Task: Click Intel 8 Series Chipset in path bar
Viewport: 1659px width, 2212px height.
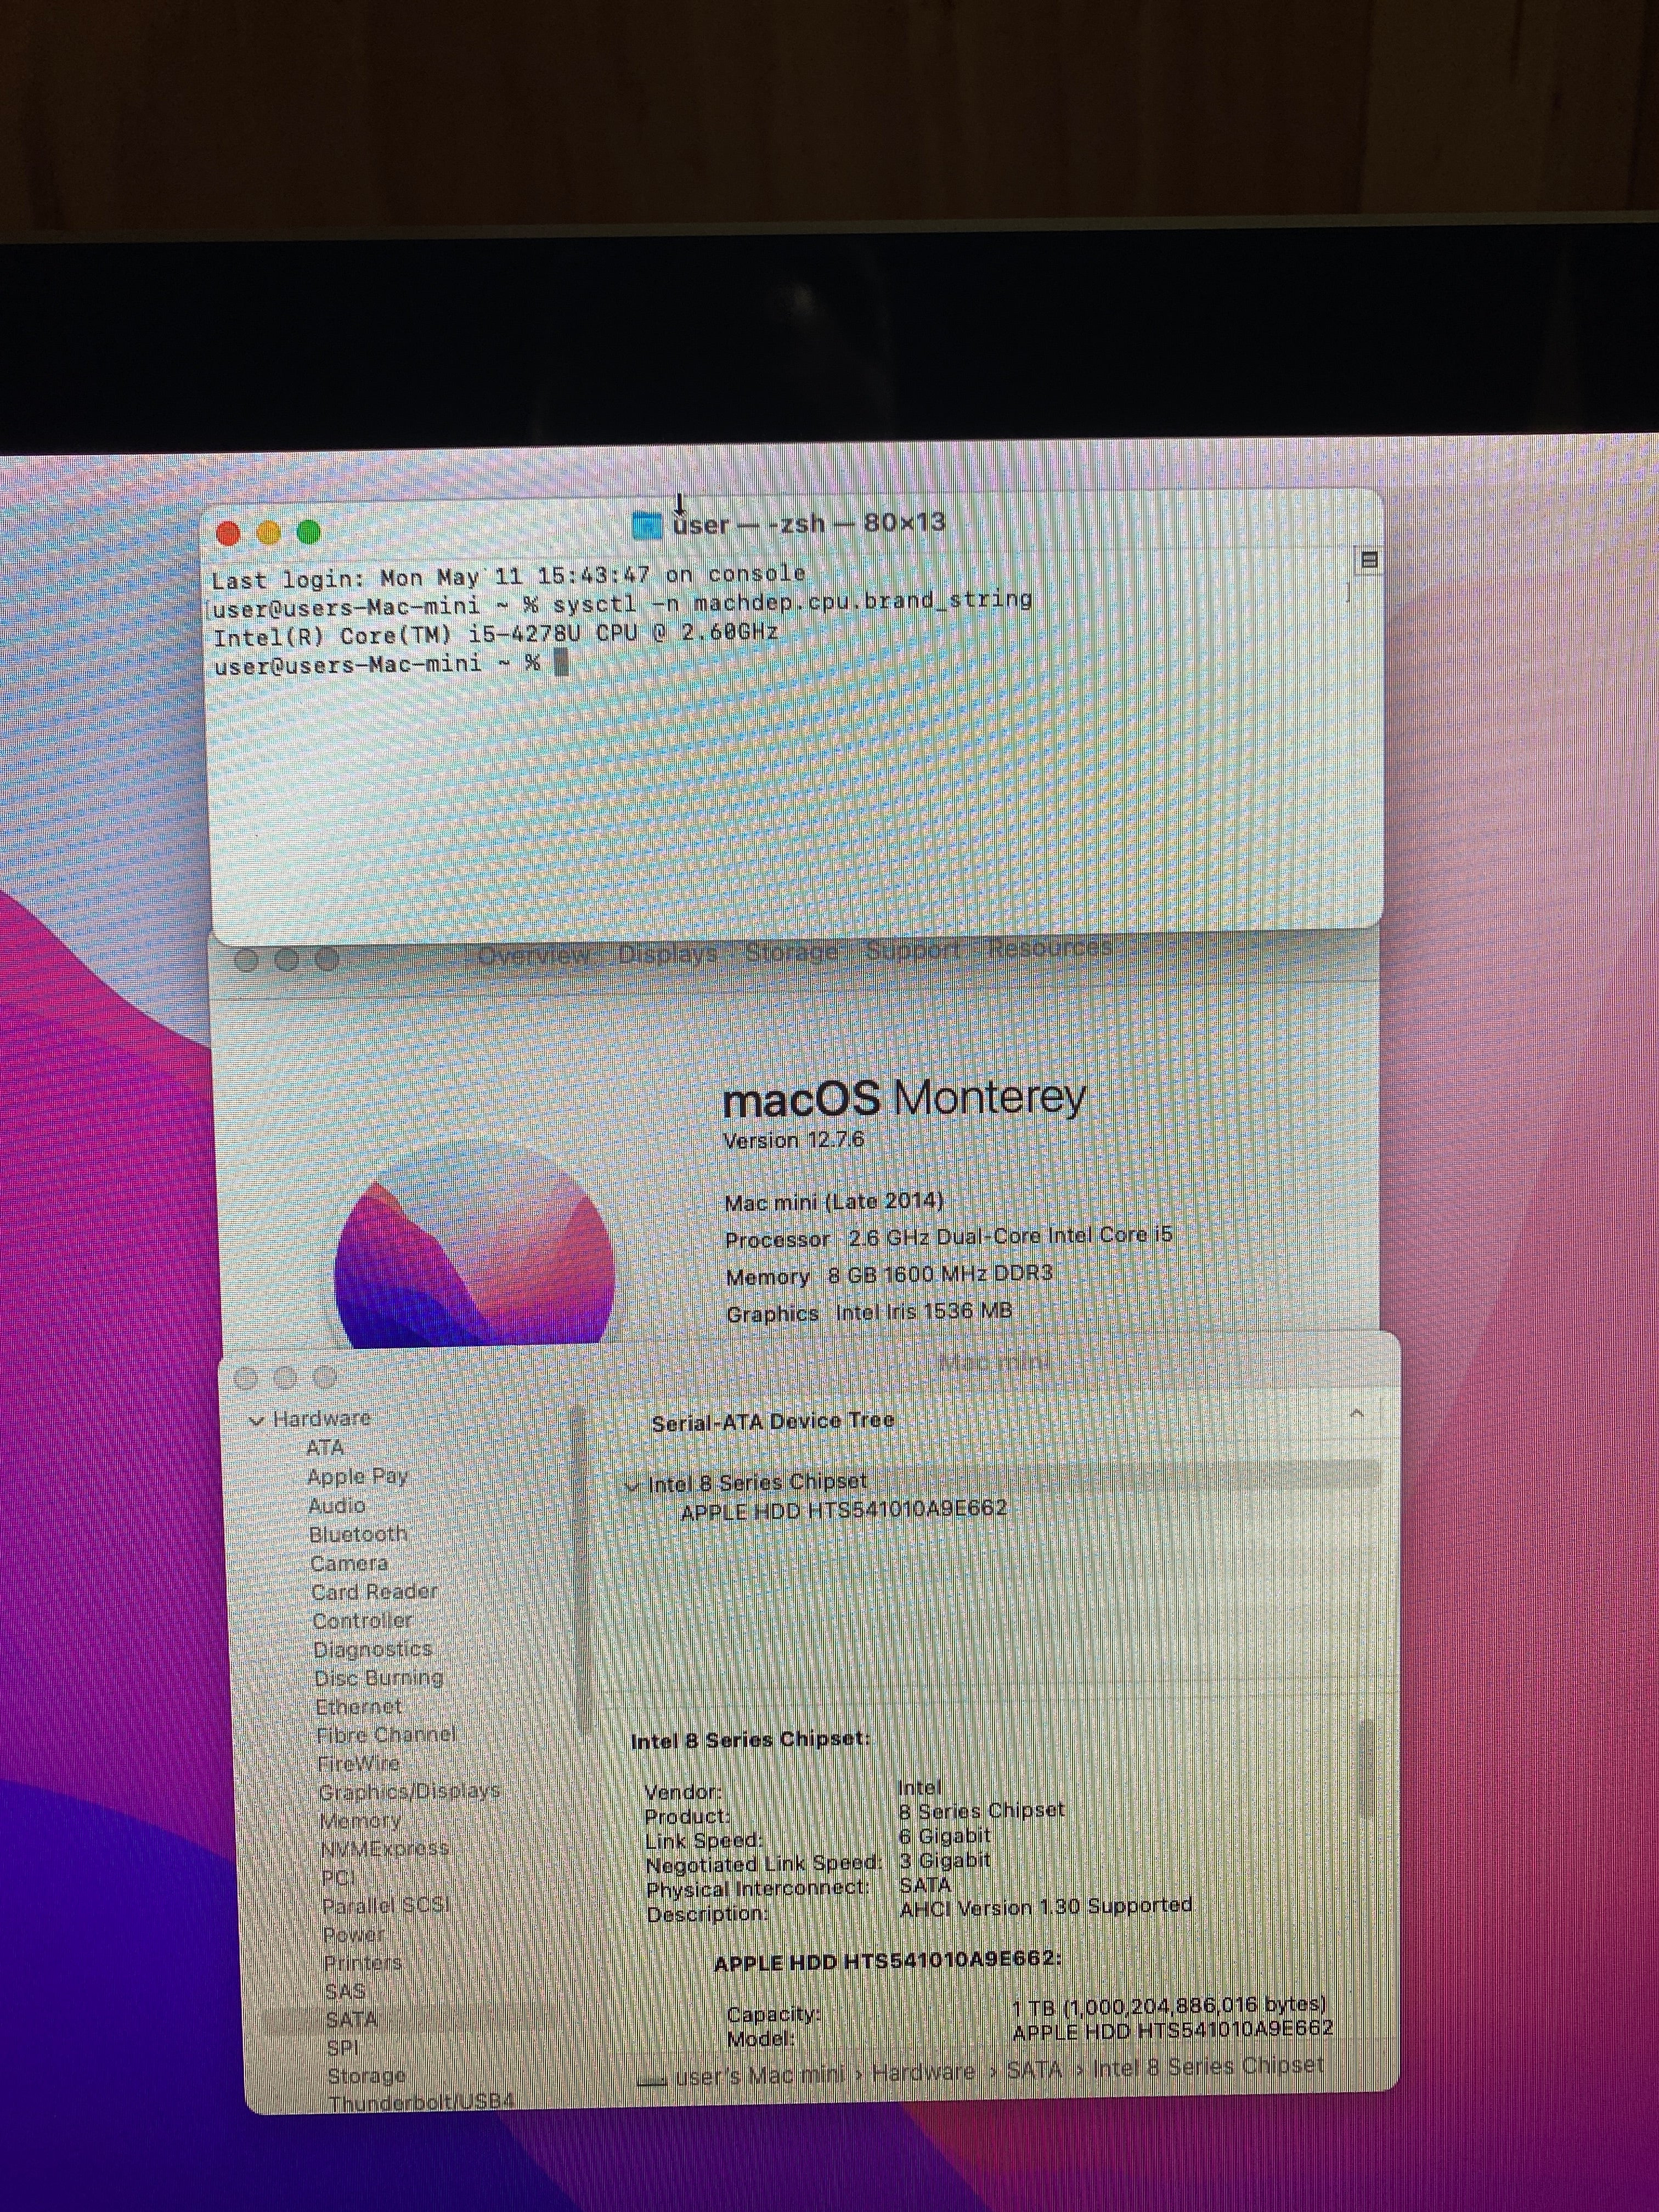Action: (x=1207, y=2066)
